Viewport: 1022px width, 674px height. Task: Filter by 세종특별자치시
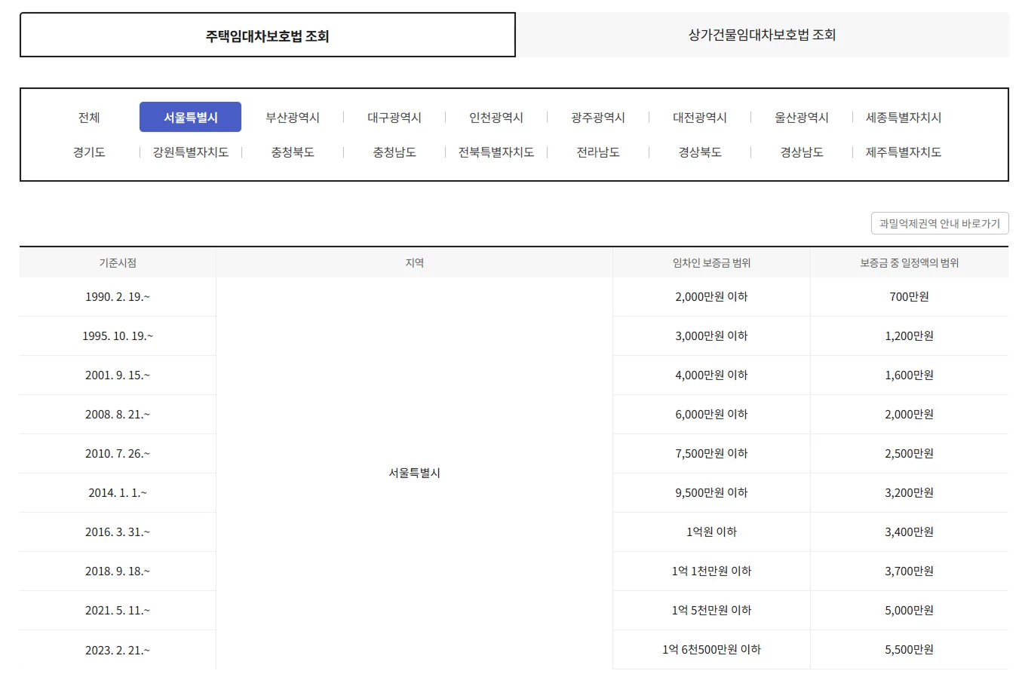904,118
